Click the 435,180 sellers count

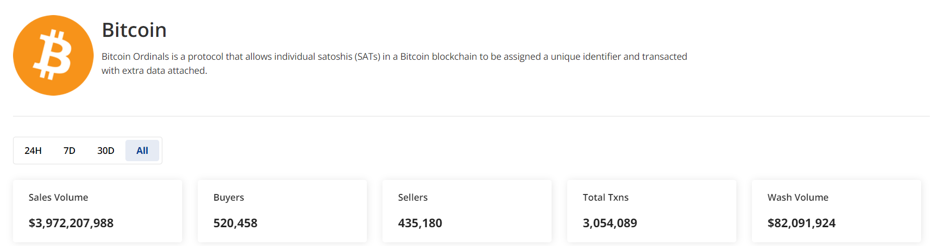[420, 223]
